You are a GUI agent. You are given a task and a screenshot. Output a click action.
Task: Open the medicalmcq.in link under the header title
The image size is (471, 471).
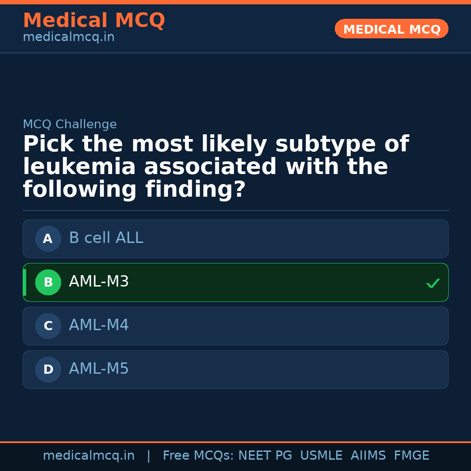68,38
